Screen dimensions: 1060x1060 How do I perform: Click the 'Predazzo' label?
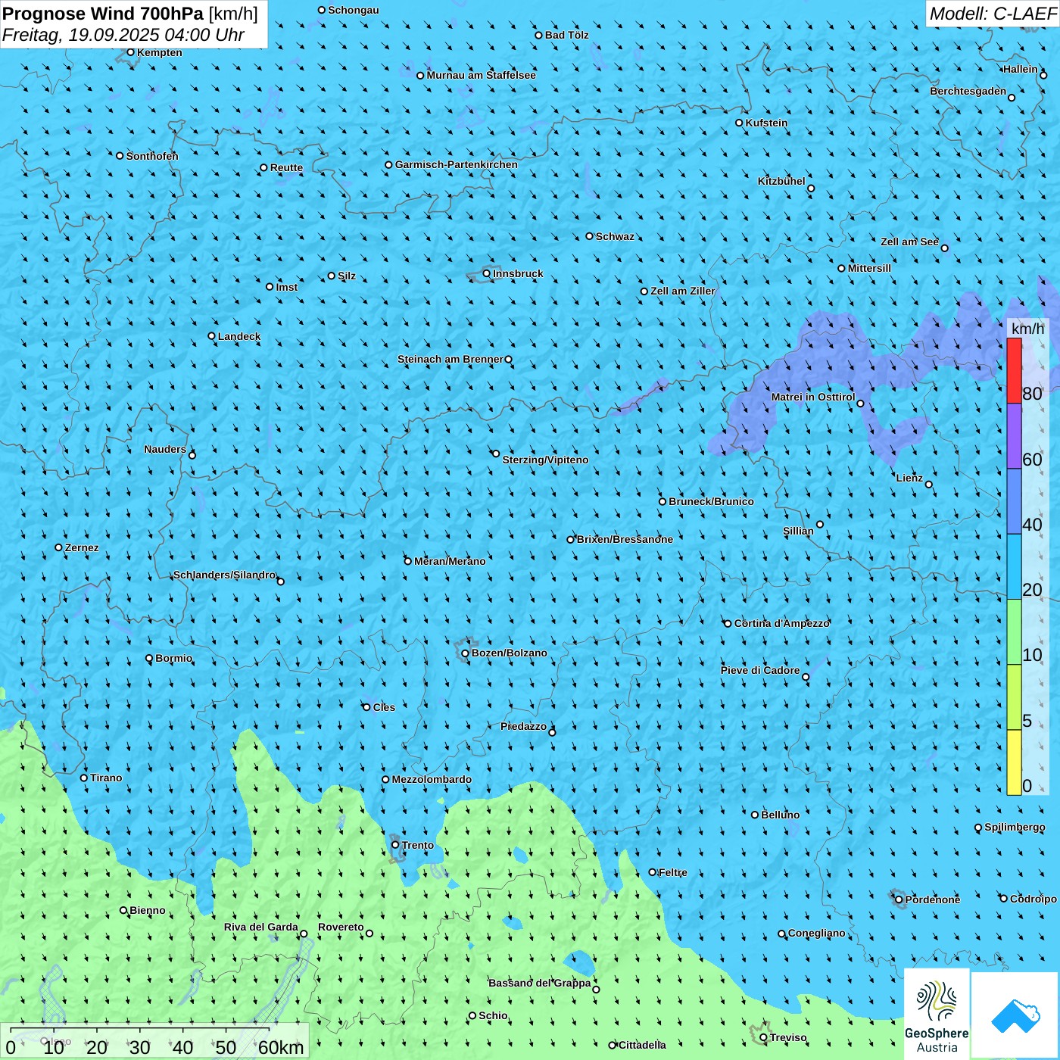(x=523, y=726)
